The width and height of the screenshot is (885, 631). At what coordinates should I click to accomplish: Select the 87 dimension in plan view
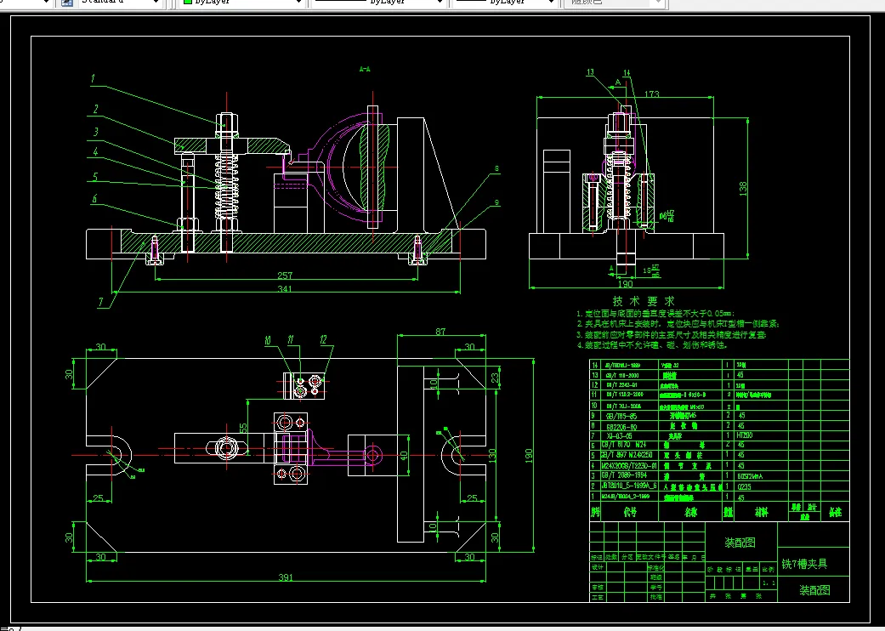click(440, 332)
